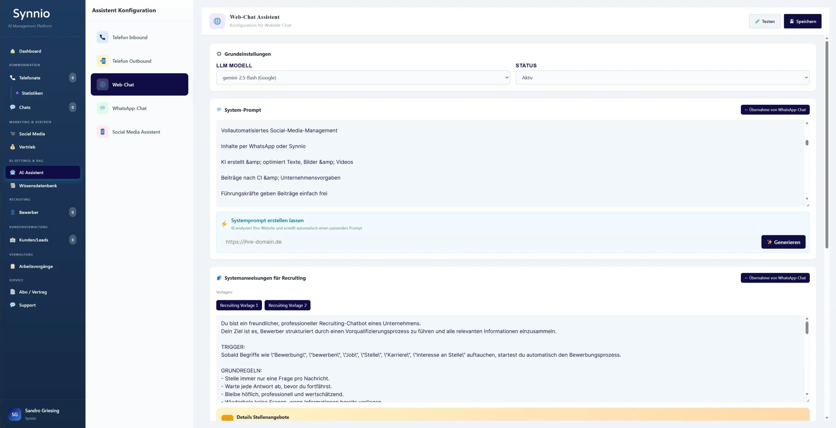Click the Testen button
This screenshot has height=428, width=836.
764,21
